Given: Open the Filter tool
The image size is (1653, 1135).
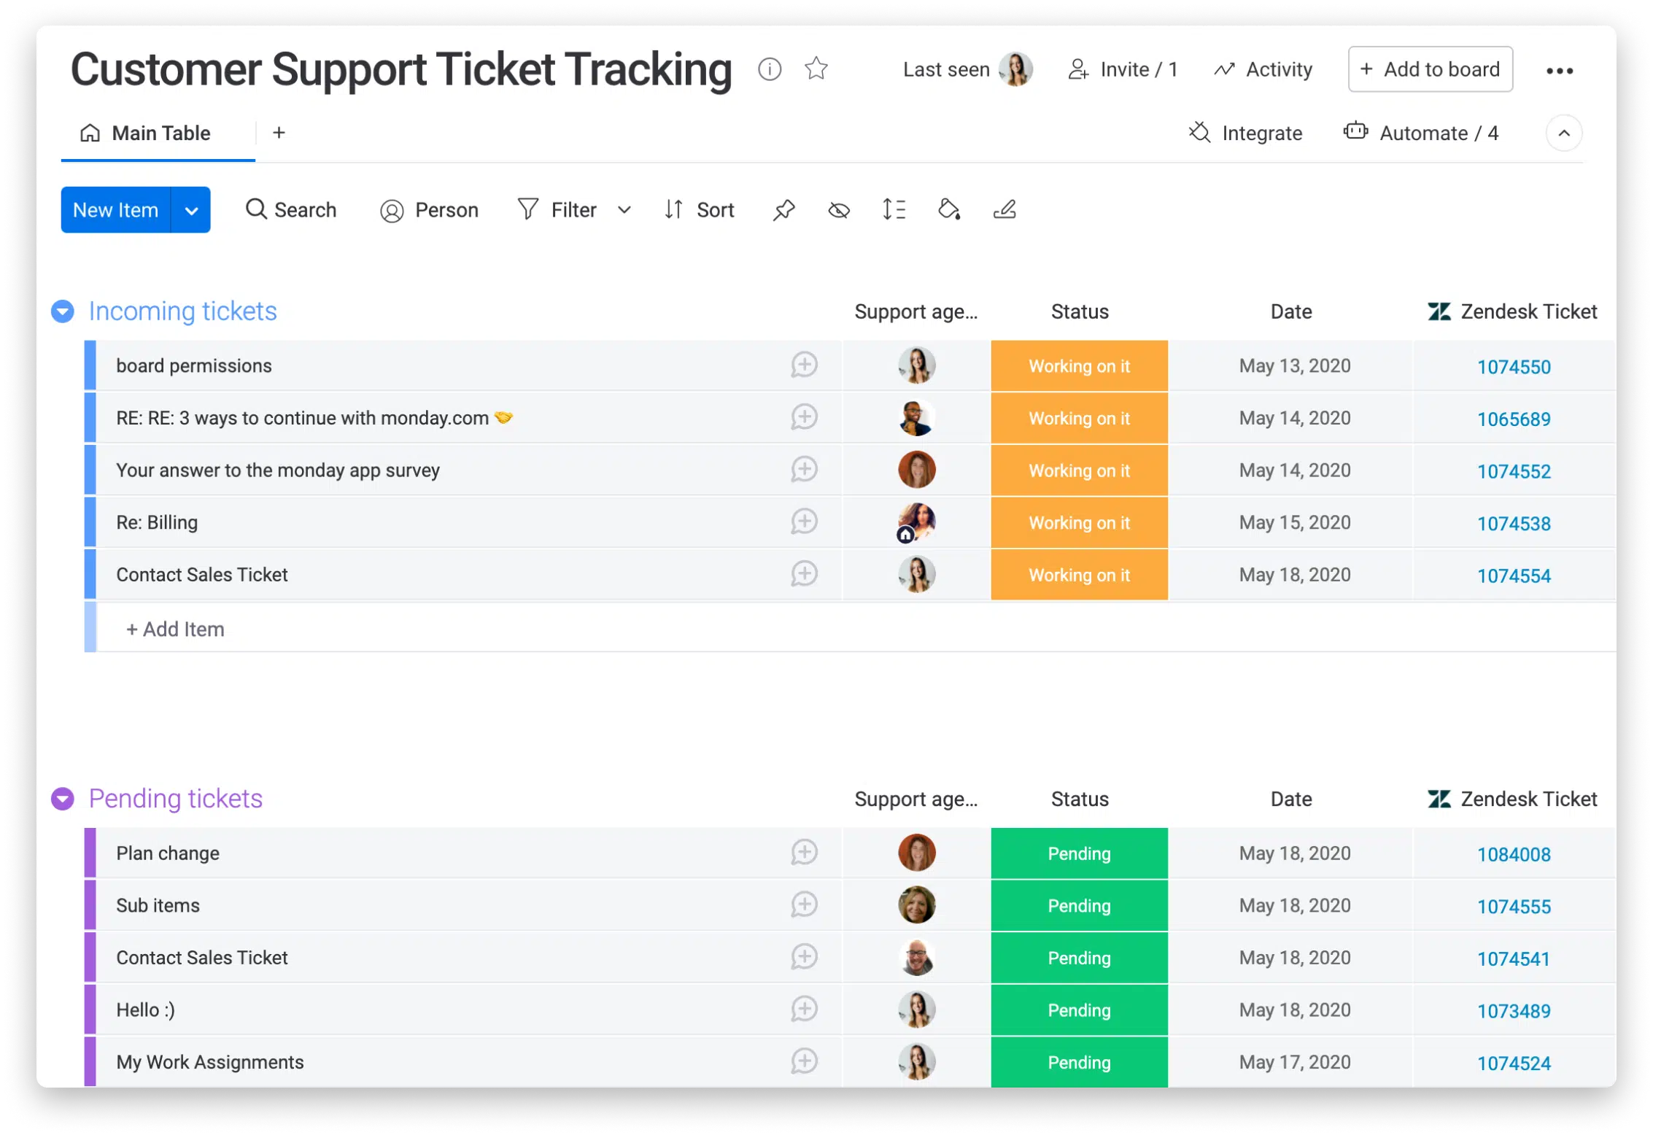Looking at the screenshot, I should [x=557, y=210].
